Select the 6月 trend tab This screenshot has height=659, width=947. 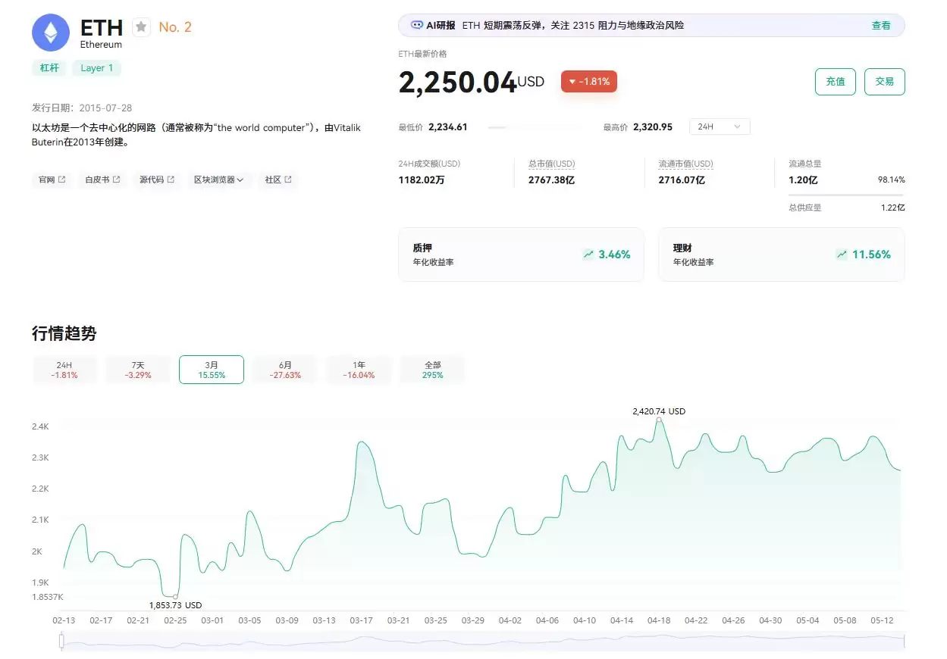pos(285,370)
